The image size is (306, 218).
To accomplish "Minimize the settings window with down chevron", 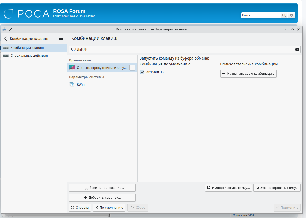I will (x=286, y=29).
